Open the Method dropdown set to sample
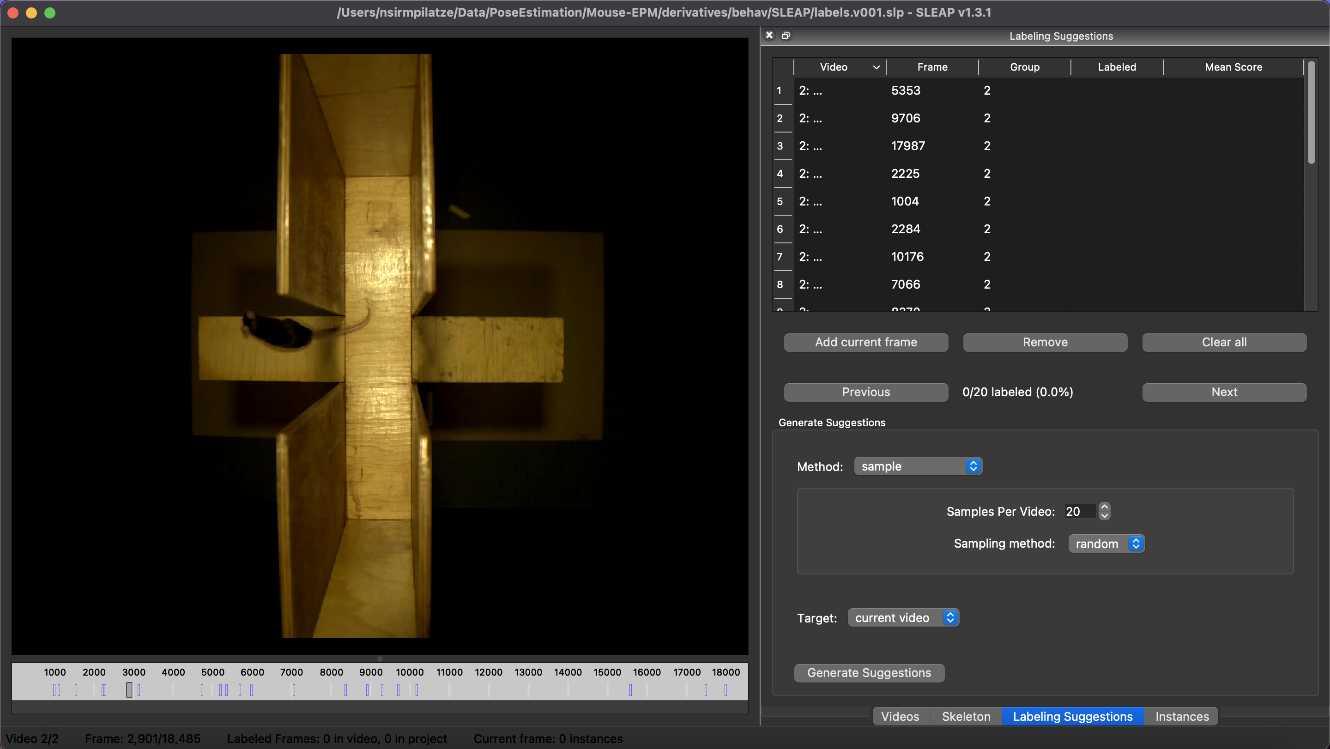Screen dimensions: 1330x749 pyautogui.click(x=918, y=466)
